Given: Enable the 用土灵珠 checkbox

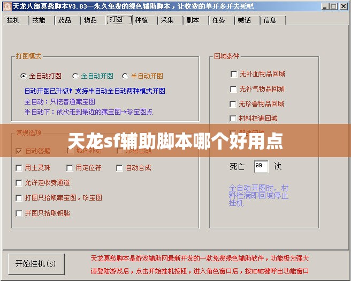Looking at the screenshot, I should pyautogui.click(x=19, y=168).
